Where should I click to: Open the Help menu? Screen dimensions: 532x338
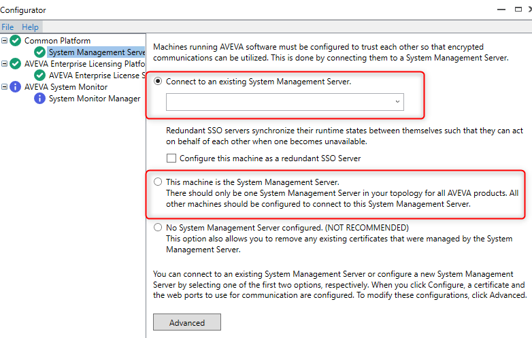tap(30, 27)
